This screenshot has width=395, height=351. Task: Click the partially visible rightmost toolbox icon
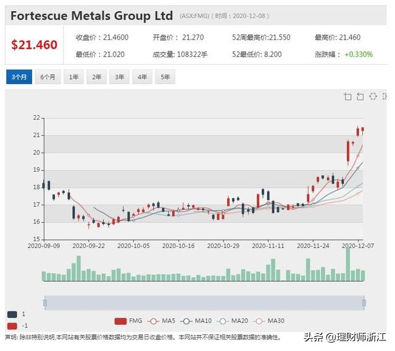click(x=385, y=96)
